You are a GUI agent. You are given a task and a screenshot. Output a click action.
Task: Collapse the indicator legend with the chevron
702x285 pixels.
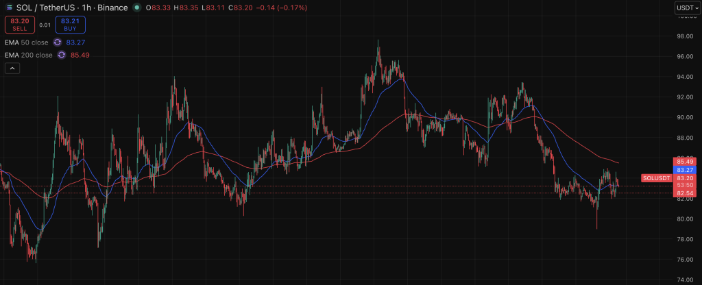click(x=12, y=68)
